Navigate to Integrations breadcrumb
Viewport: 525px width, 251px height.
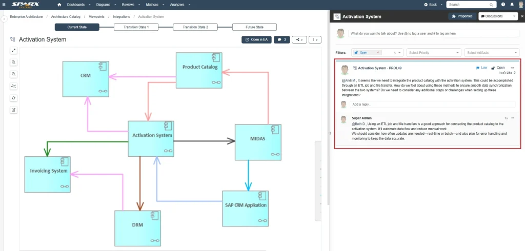pyautogui.click(x=121, y=16)
